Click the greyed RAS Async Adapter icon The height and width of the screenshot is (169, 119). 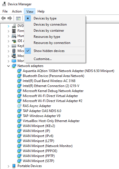coord(19,106)
